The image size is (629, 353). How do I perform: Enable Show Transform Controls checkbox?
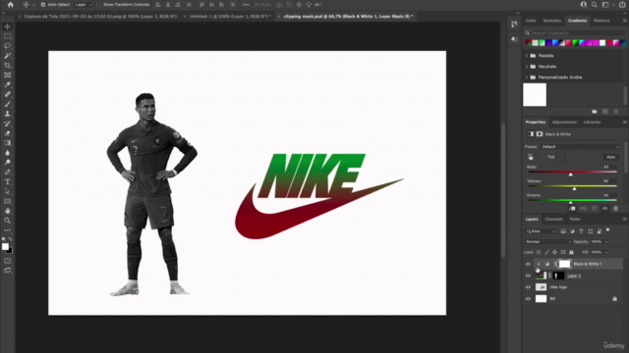[x=98, y=5]
